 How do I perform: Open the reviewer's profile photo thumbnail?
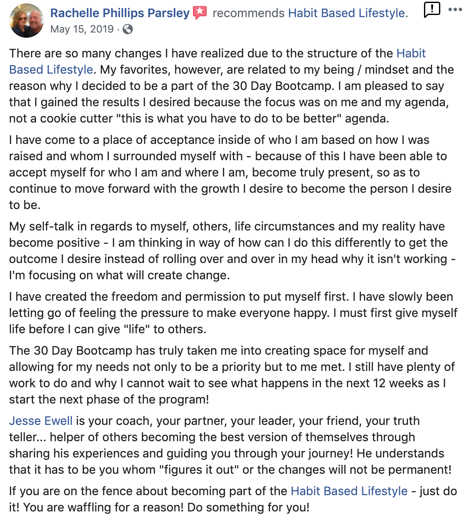click(x=26, y=21)
